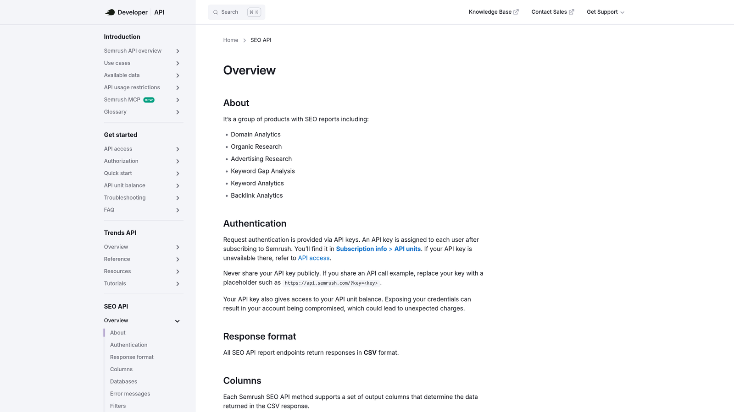Open Contact Sales external link icon
The image size is (734, 412).
pyautogui.click(x=572, y=12)
